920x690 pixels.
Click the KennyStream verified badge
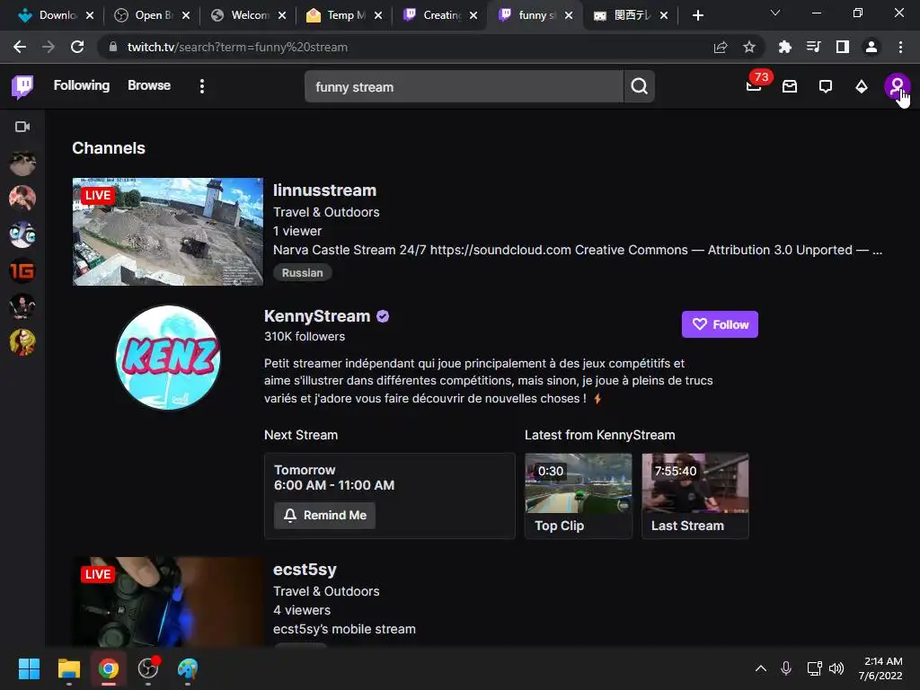383,316
